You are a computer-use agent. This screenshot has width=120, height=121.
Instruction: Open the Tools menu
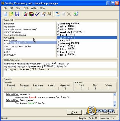[x=26, y=8]
